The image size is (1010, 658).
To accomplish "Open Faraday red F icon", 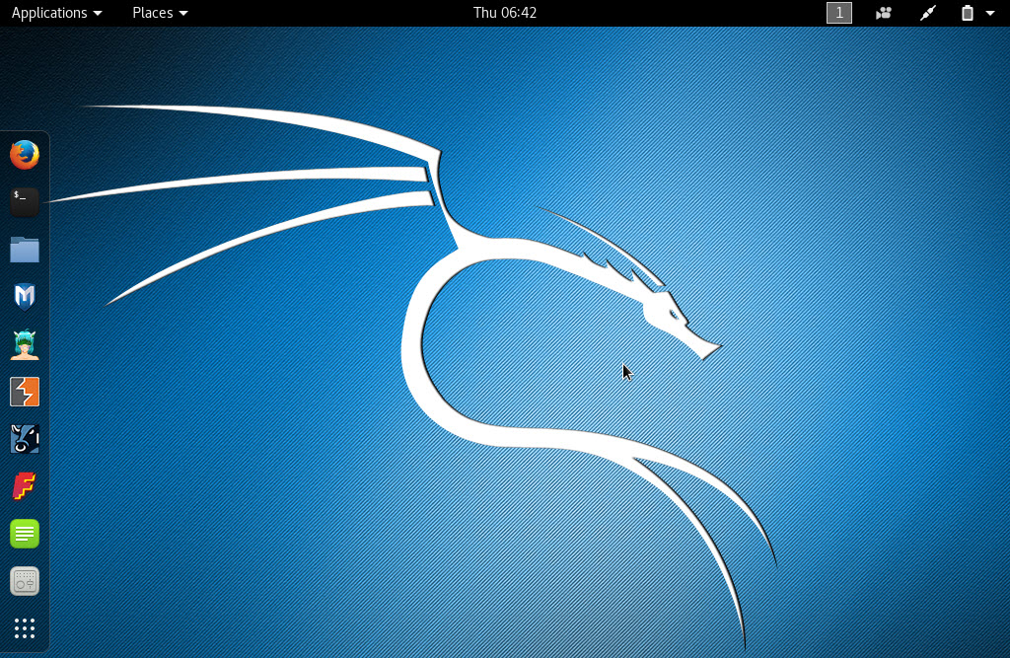I will pyautogui.click(x=25, y=486).
